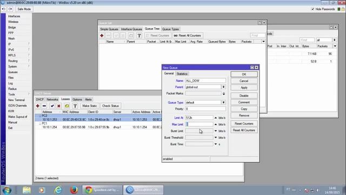Launch Firefox from the taskbar
This screenshot has width=346, height=195.
(x=74, y=190)
